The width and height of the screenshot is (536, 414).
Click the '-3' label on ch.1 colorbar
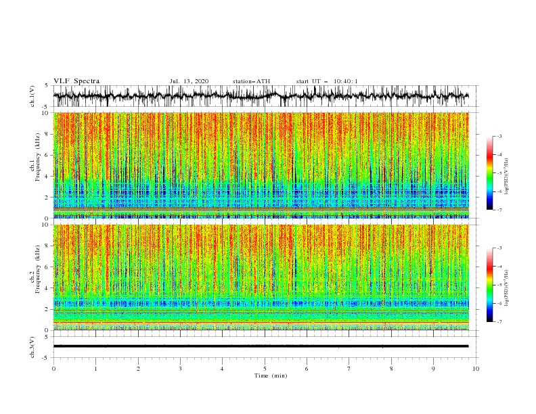tap(499, 136)
